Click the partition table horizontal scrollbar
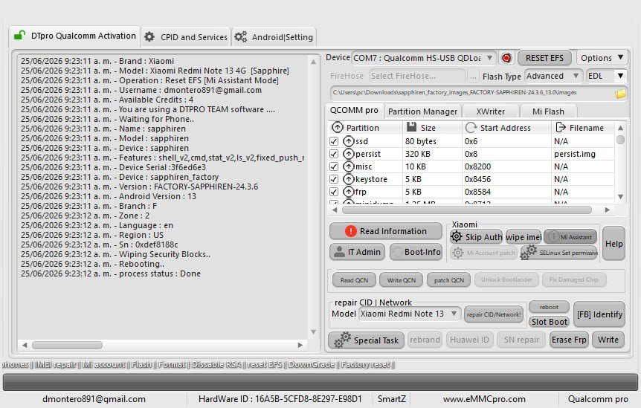The width and height of the screenshot is (641, 408). coord(466,210)
